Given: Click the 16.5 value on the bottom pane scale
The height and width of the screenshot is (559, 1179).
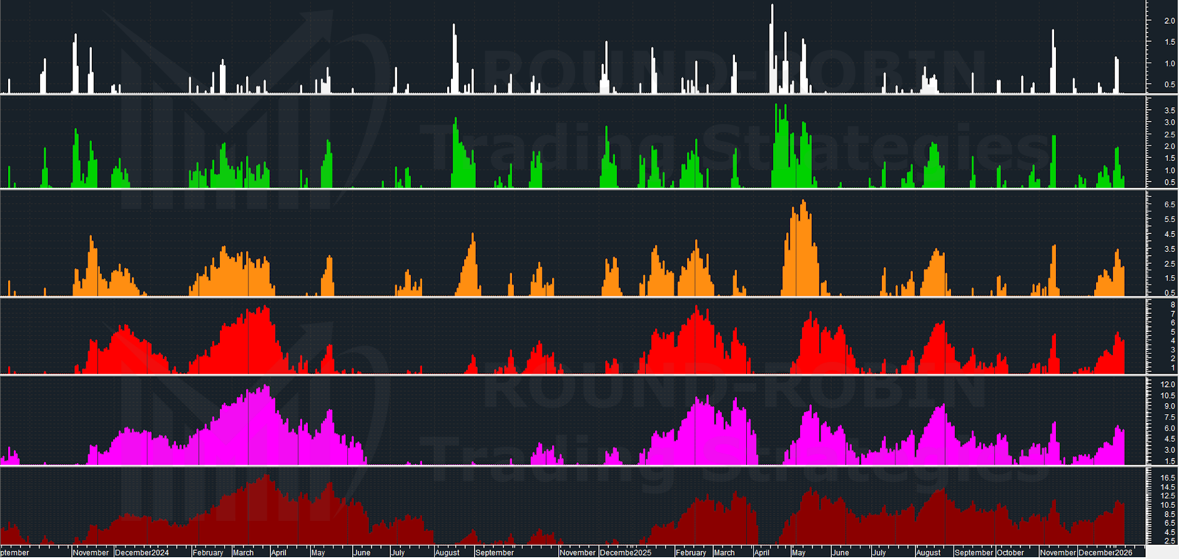Looking at the screenshot, I should pos(1167,478).
